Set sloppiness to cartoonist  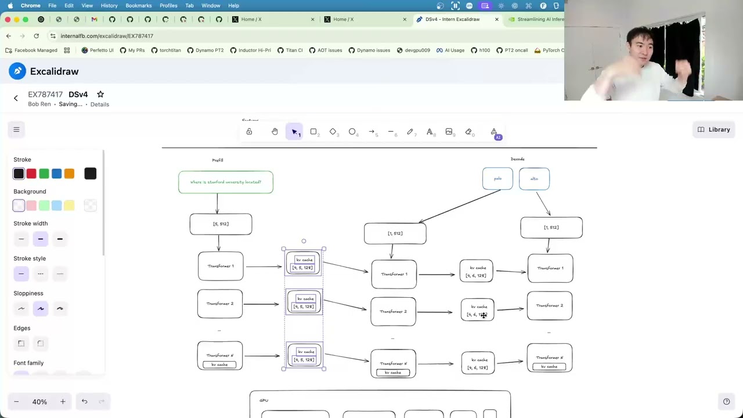tap(60, 309)
